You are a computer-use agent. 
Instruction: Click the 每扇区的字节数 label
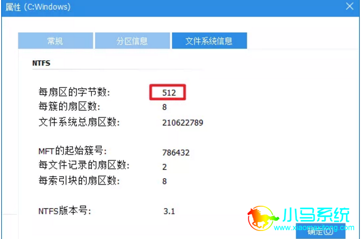pos(74,92)
